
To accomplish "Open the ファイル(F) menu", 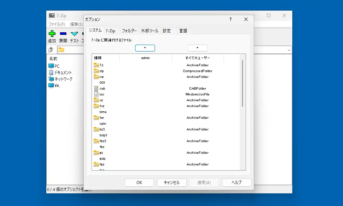I will pyautogui.click(x=57, y=24).
